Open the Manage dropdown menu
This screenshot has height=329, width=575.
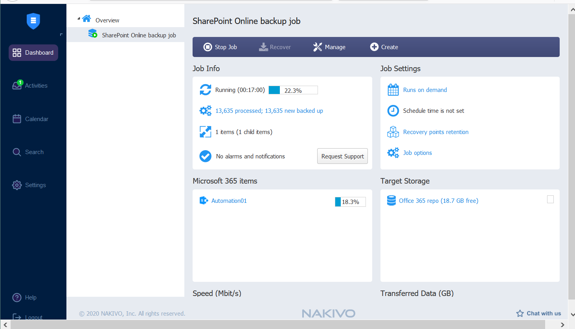329,47
